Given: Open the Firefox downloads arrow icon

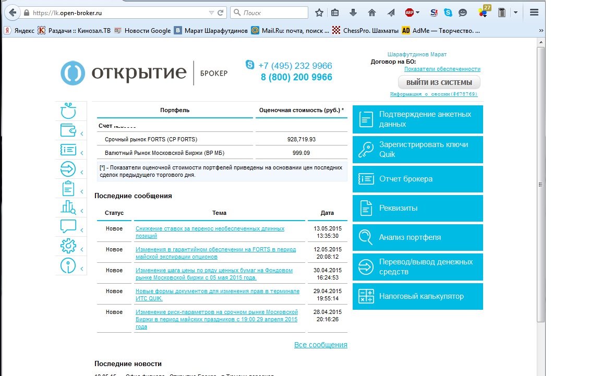Looking at the screenshot, I should pyautogui.click(x=353, y=13).
